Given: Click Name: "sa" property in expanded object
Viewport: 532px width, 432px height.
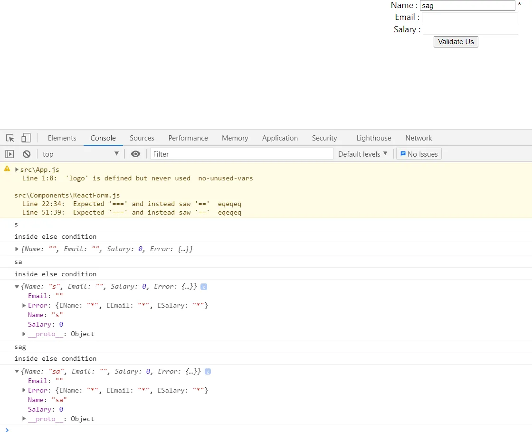Looking at the screenshot, I should point(47,400).
